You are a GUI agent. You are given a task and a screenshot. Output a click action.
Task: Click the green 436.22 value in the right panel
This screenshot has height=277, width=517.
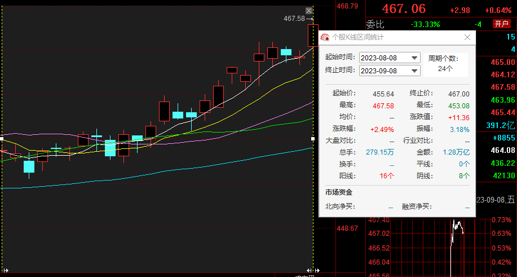[x=503, y=163]
